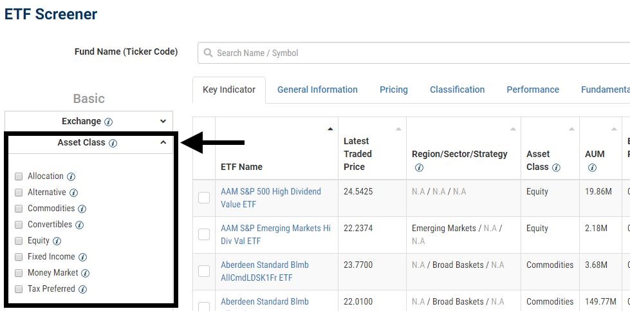Open the info icon next to Allocation
This screenshot has height=311, width=630.
[71, 176]
